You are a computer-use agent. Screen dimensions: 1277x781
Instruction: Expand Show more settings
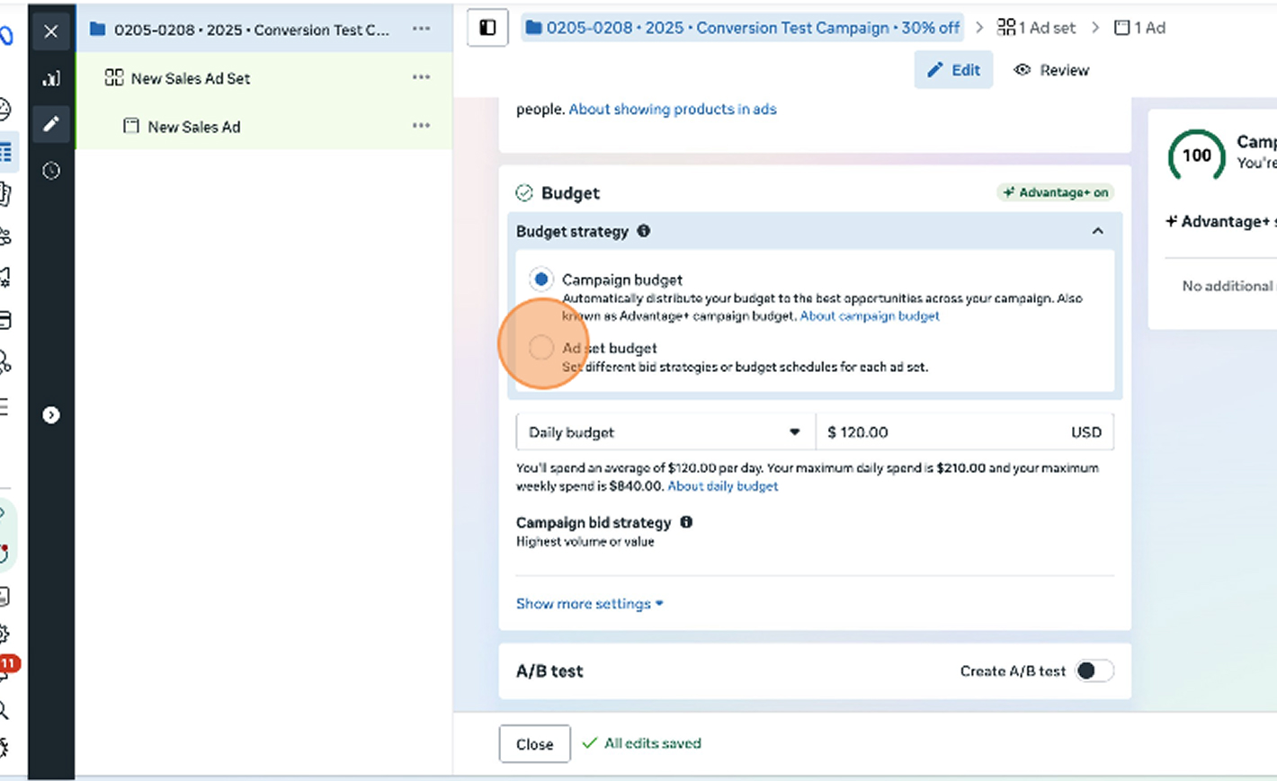click(589, 604)
